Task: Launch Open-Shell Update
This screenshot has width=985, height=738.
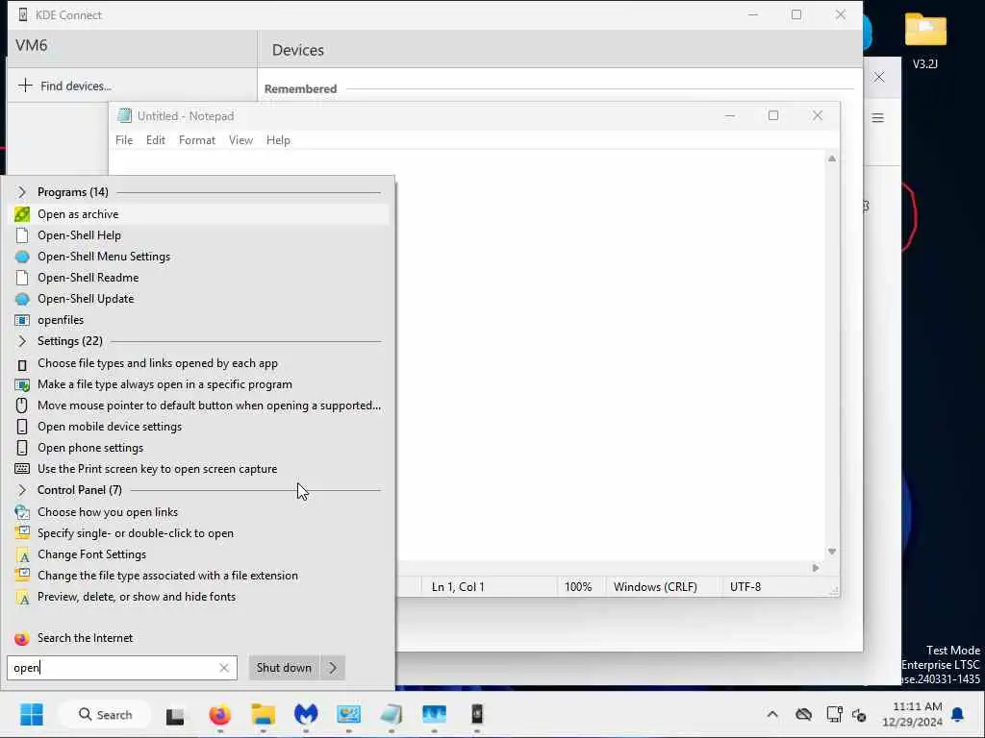Action: tap(200, 299)
